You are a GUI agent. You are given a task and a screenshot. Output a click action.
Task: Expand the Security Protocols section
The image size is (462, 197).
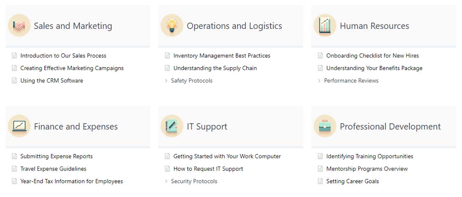point(166,181)
